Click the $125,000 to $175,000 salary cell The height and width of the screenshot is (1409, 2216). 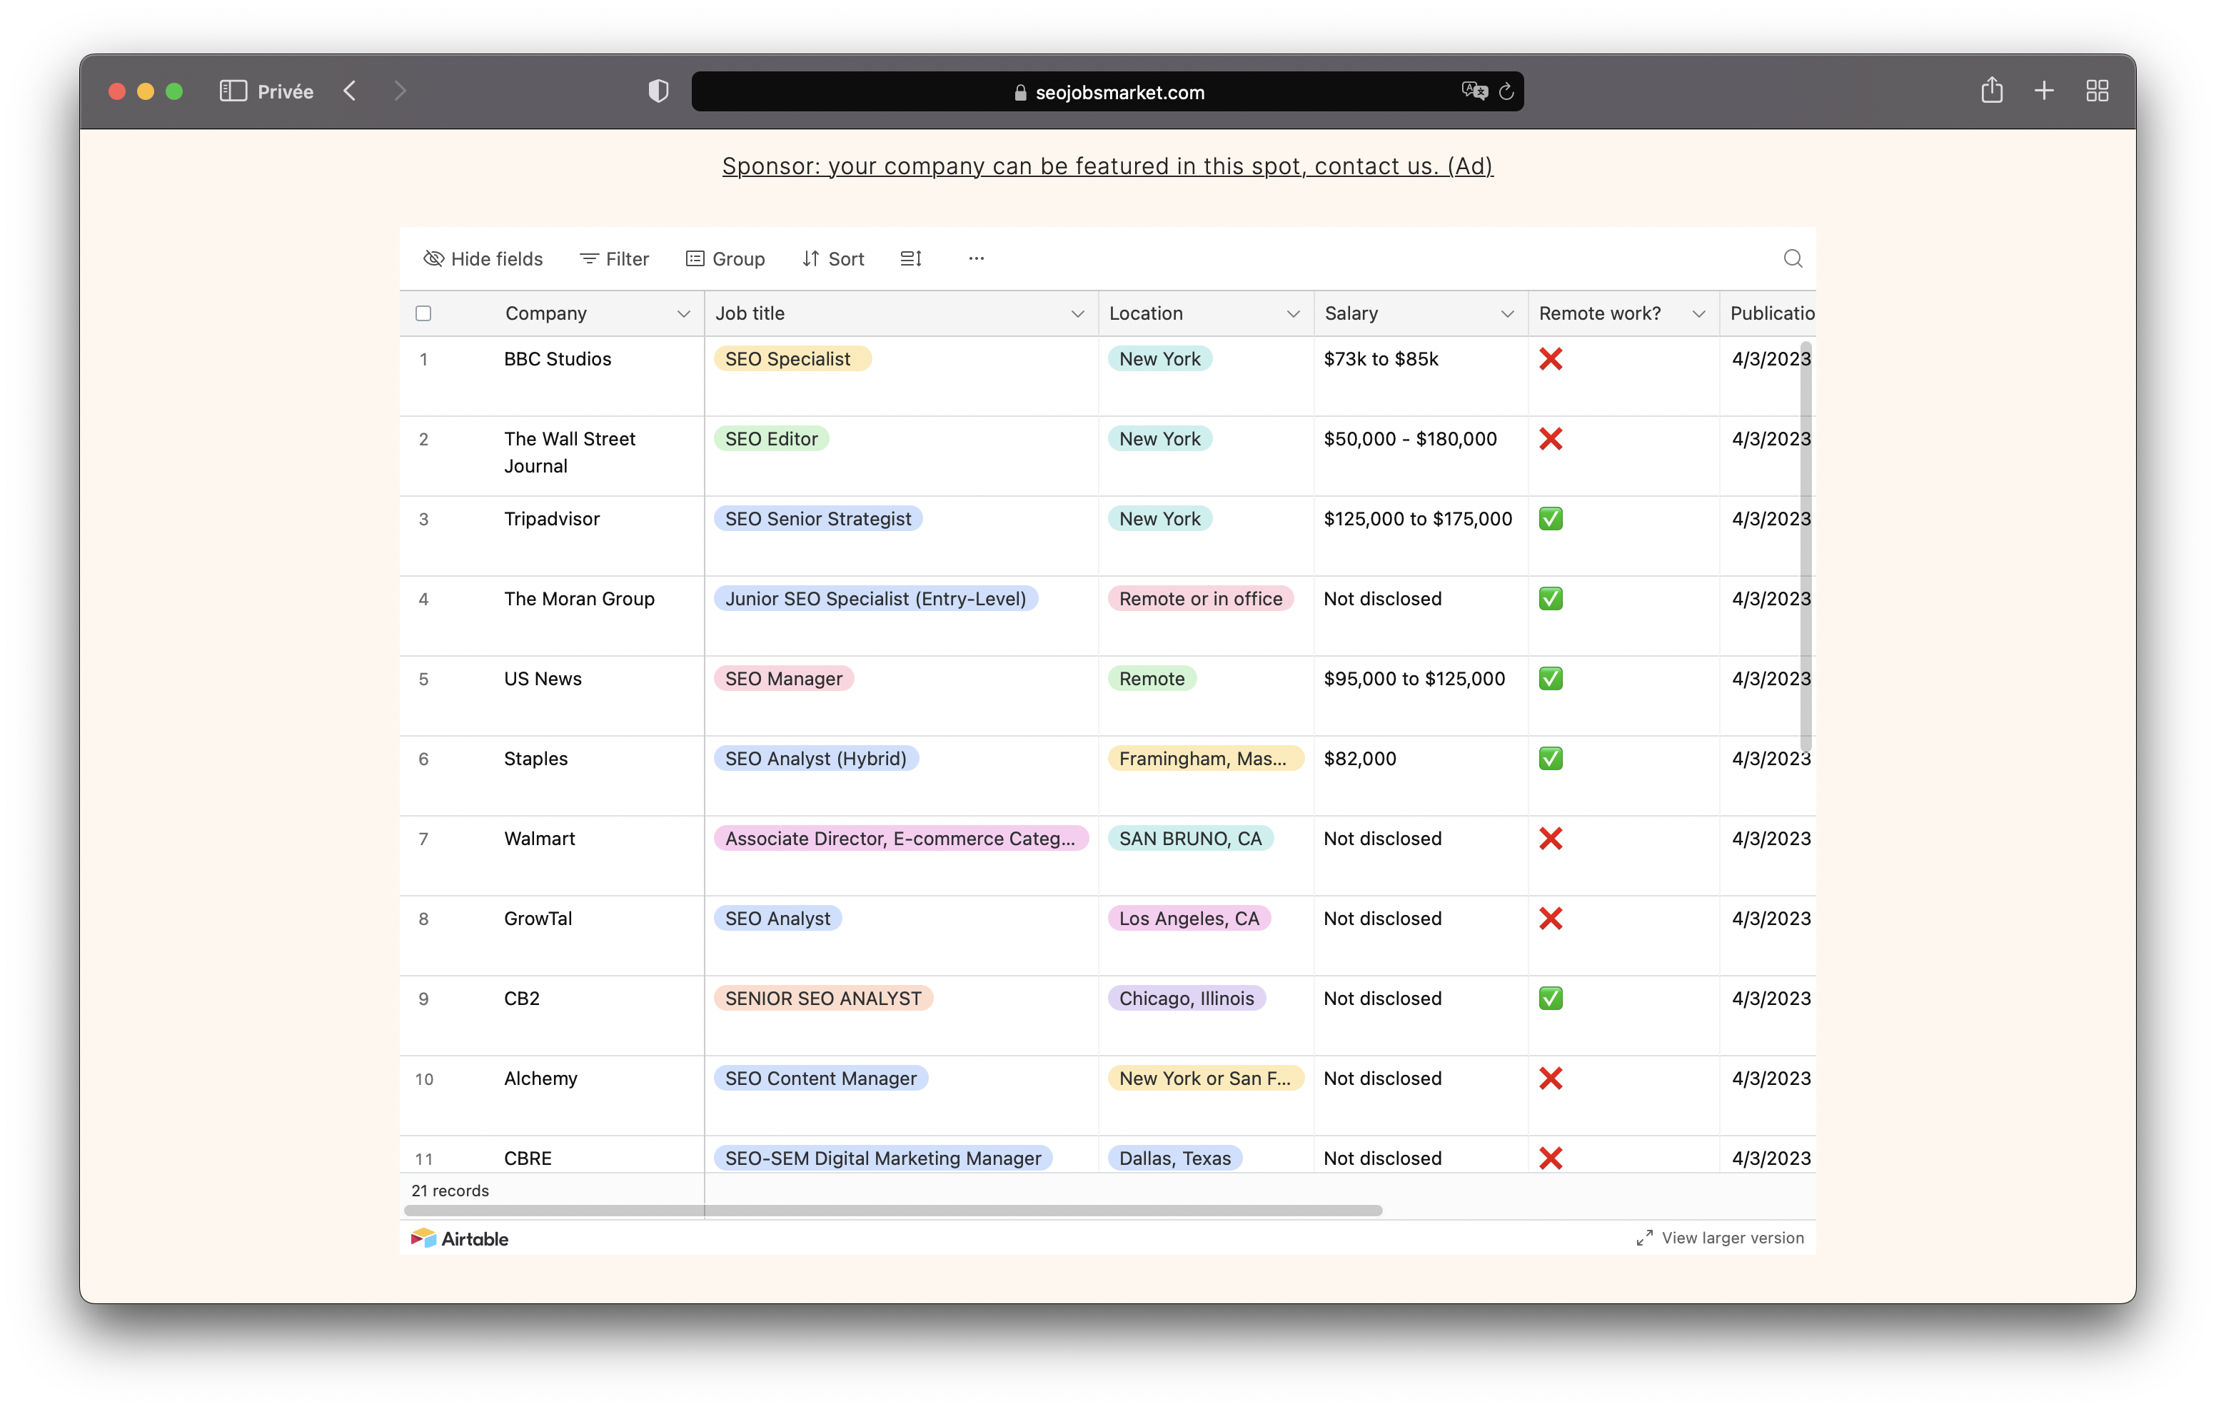[x=1421, y=535]
